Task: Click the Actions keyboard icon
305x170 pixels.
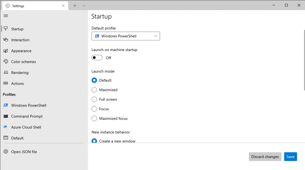Action: click(6, 84)
